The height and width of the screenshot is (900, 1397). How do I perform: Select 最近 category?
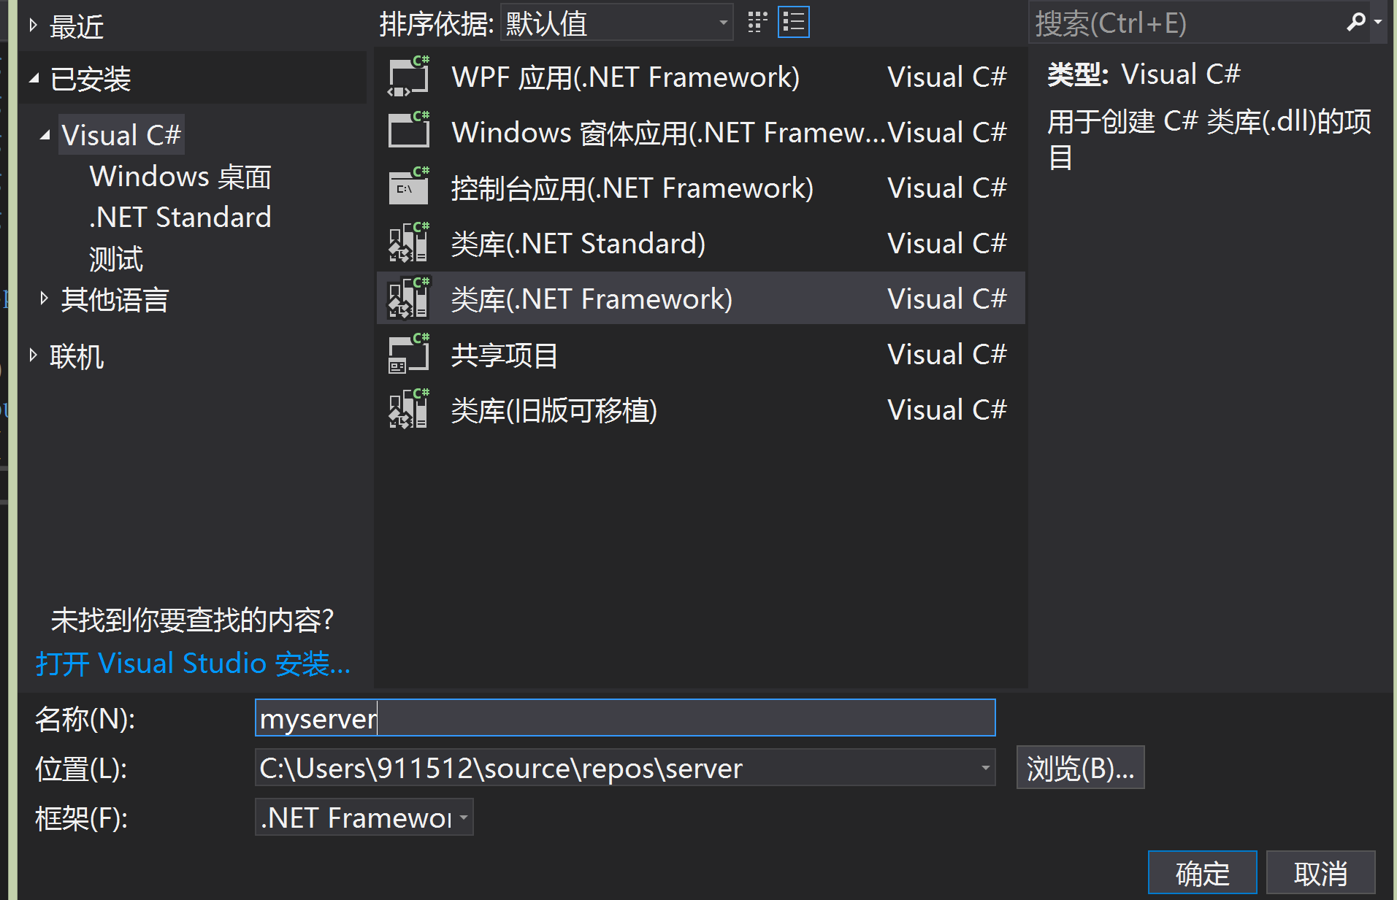pos(77,27)
